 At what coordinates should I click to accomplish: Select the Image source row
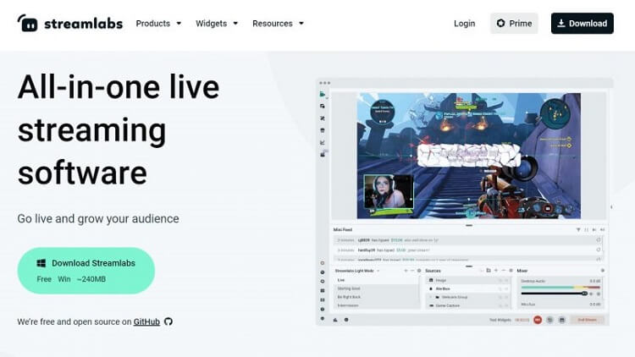[468, 280]
